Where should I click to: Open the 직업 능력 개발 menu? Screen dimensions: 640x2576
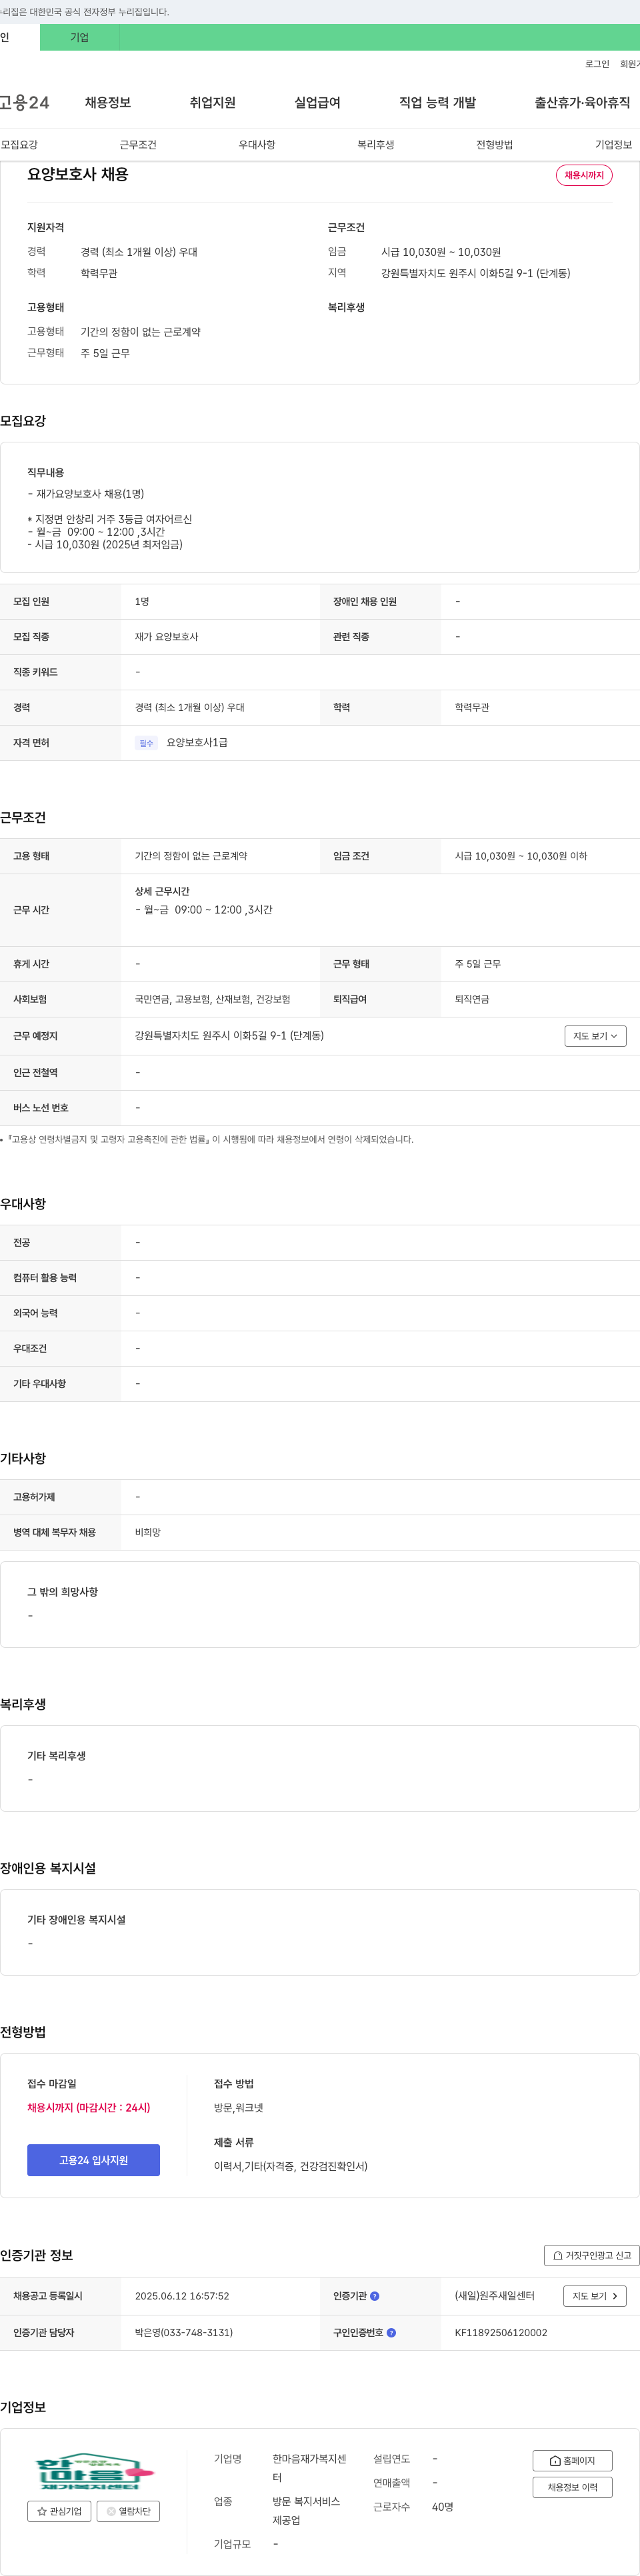click(437, 102)
